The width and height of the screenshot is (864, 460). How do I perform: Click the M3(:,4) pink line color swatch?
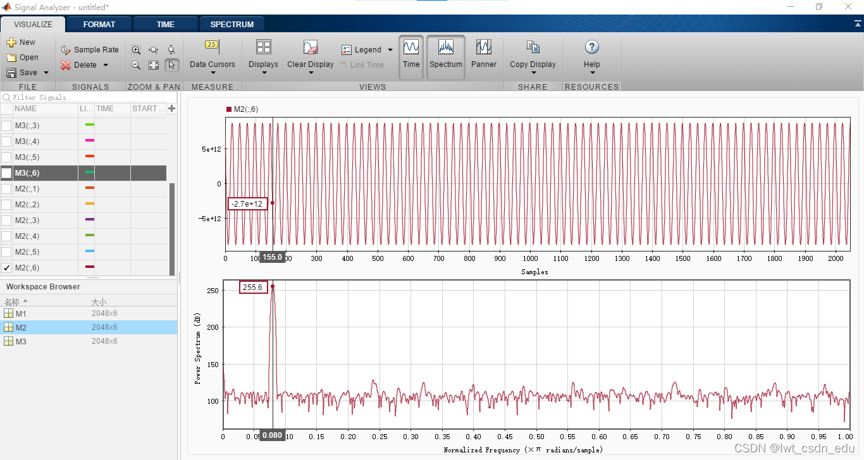[90, 140]
